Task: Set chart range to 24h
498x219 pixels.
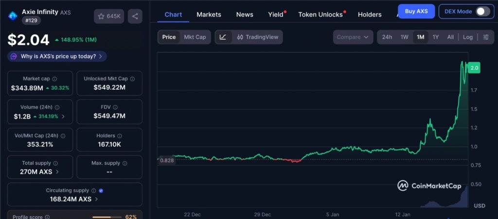Action: coord(387,37)
